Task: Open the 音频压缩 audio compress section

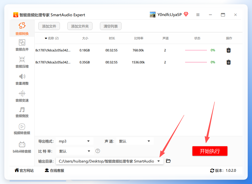Action: (x=22, y=62)
